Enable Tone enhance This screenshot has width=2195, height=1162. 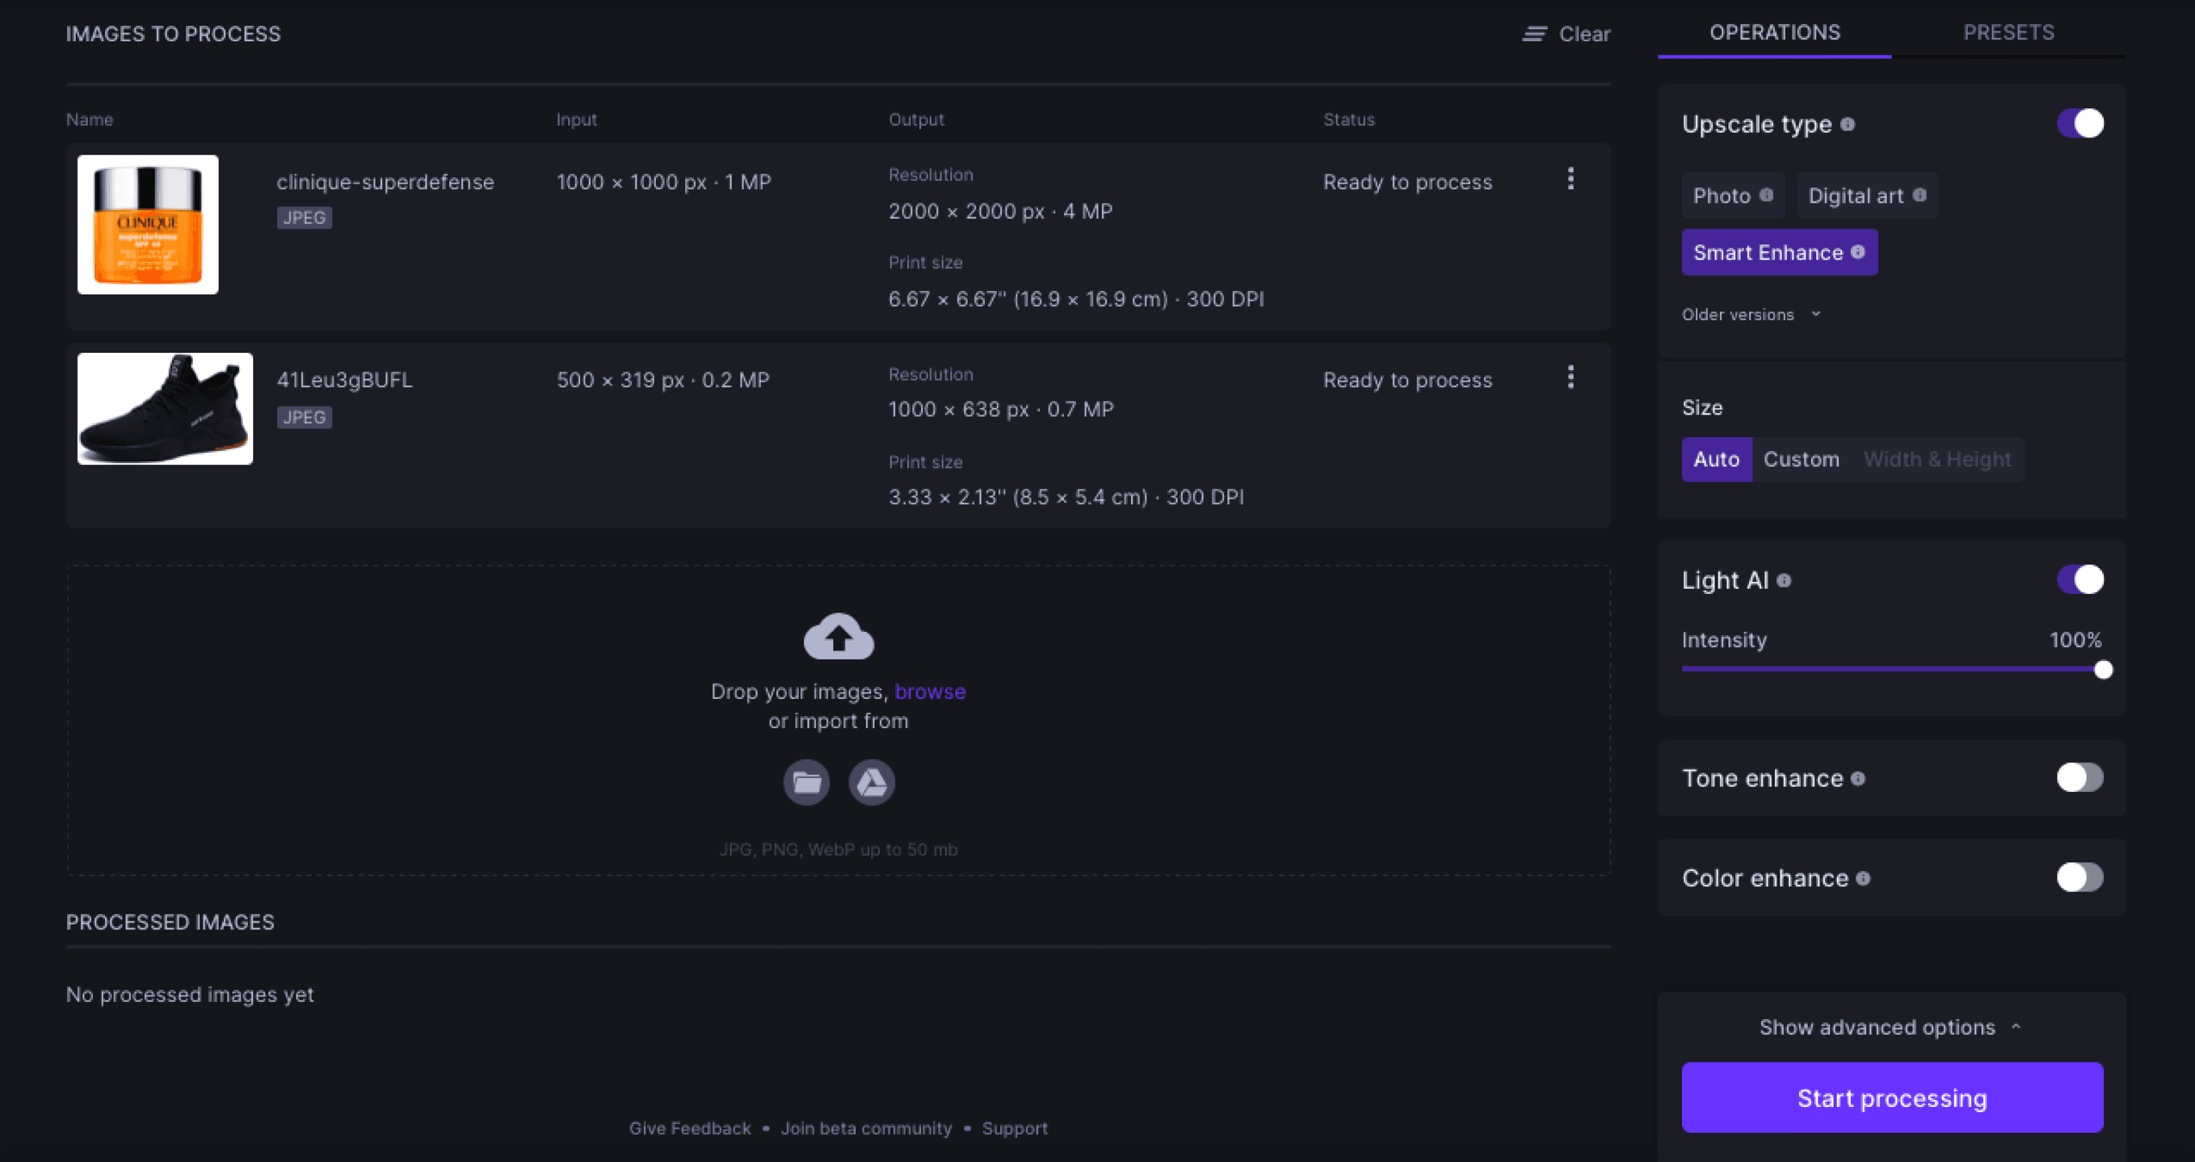click(x=2079, y=777)
